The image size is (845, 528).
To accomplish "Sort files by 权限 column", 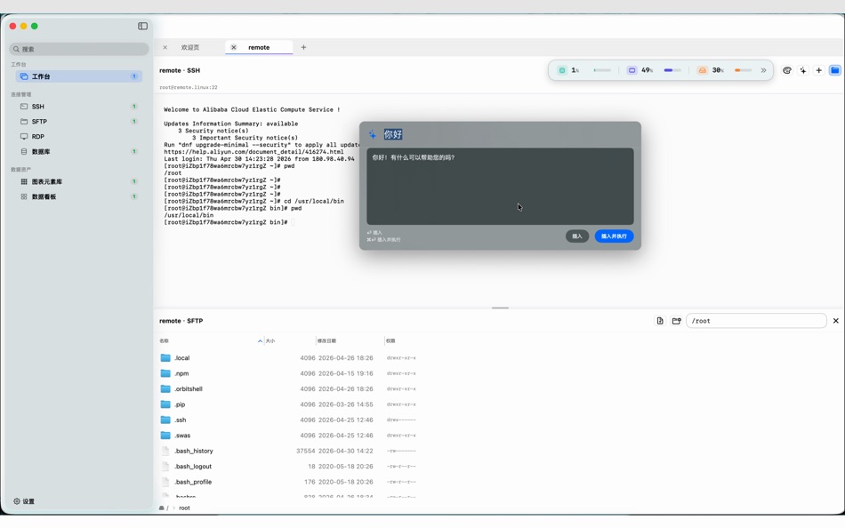I will pyautogui.click(x=390, y=341).
